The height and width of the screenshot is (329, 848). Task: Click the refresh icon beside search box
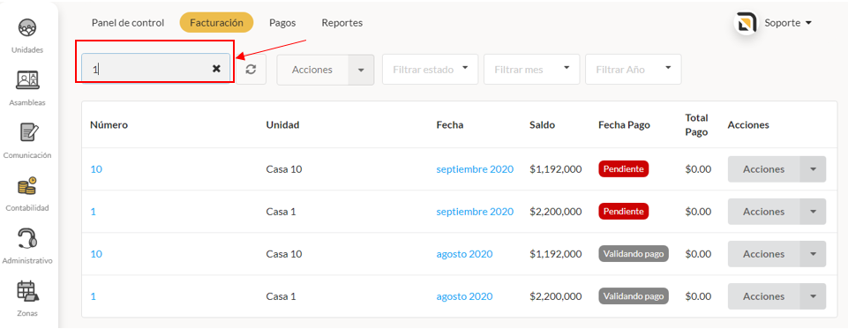(x=251, y=69)
